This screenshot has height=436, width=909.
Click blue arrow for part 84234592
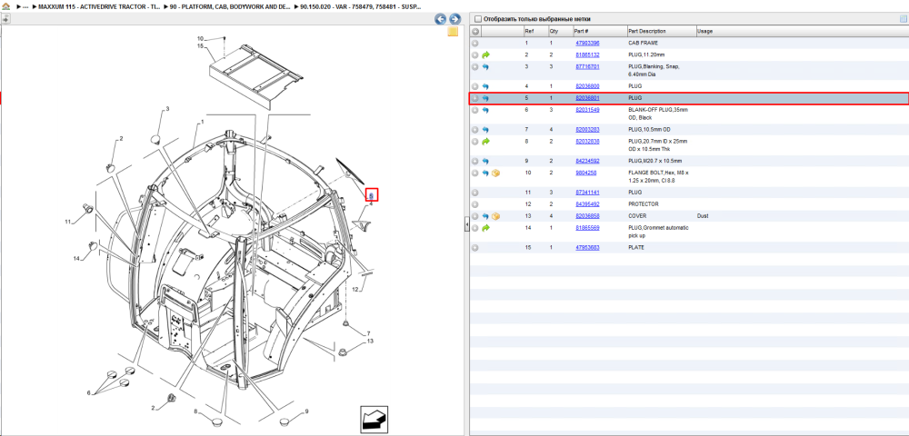click(x=485, y=161)
